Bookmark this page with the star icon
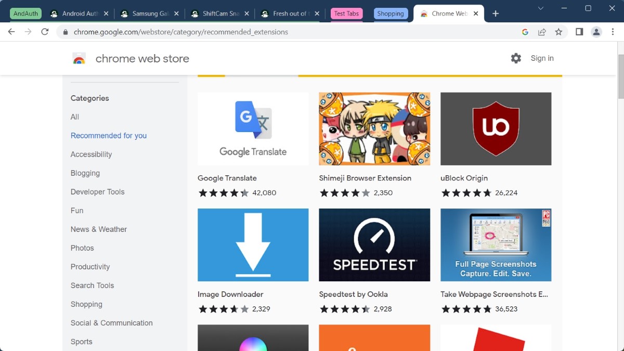624x351 pixels. (x=558, y=32)
